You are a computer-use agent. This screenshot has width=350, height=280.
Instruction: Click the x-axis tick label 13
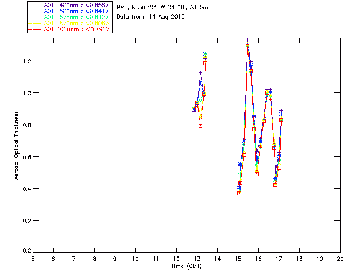197,259
